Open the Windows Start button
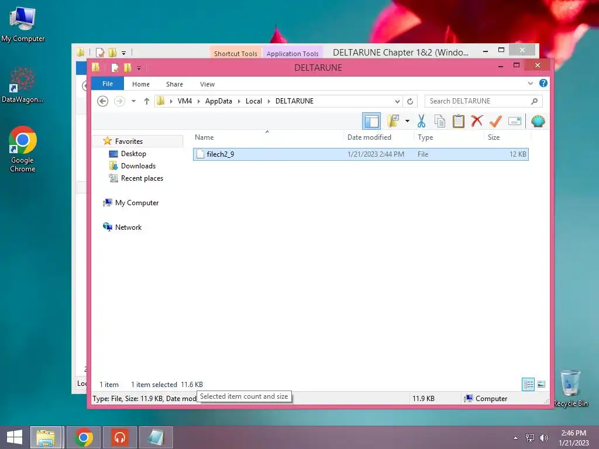The height and width of the screenshot is (449, 599). tap(15, 437)
